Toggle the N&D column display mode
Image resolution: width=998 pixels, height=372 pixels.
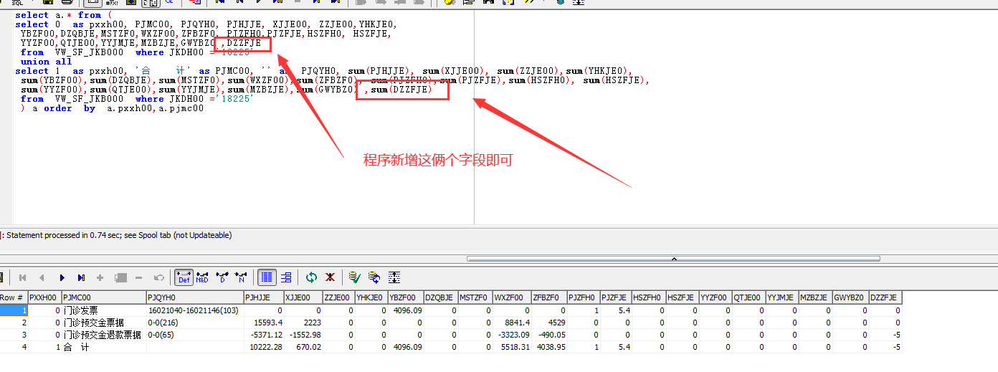point(202,277)
